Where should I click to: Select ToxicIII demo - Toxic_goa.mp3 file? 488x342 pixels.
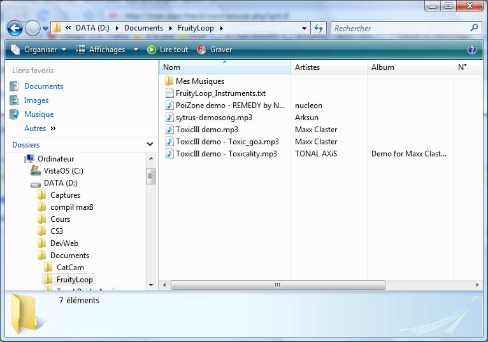click(227, 142)
